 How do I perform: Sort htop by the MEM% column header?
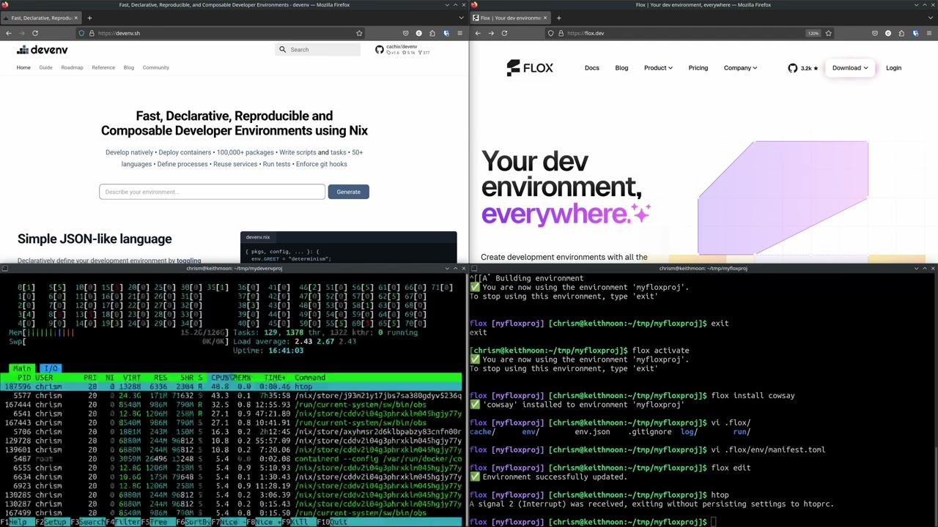coord(242,378)
